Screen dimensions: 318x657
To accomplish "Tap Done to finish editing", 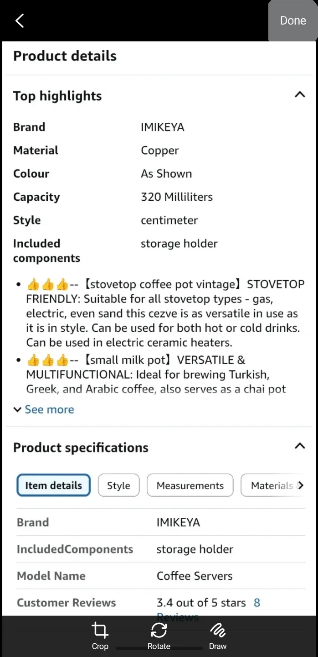I will pos(293,21).
